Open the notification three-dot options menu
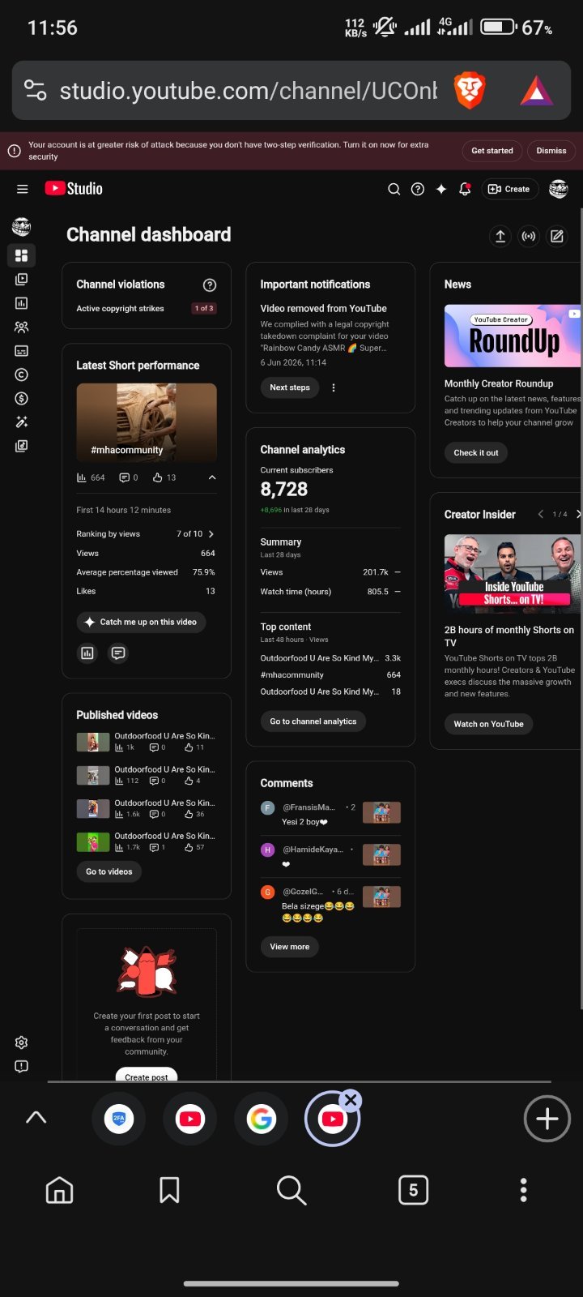 pyautogui.click(x=334, y=387)
